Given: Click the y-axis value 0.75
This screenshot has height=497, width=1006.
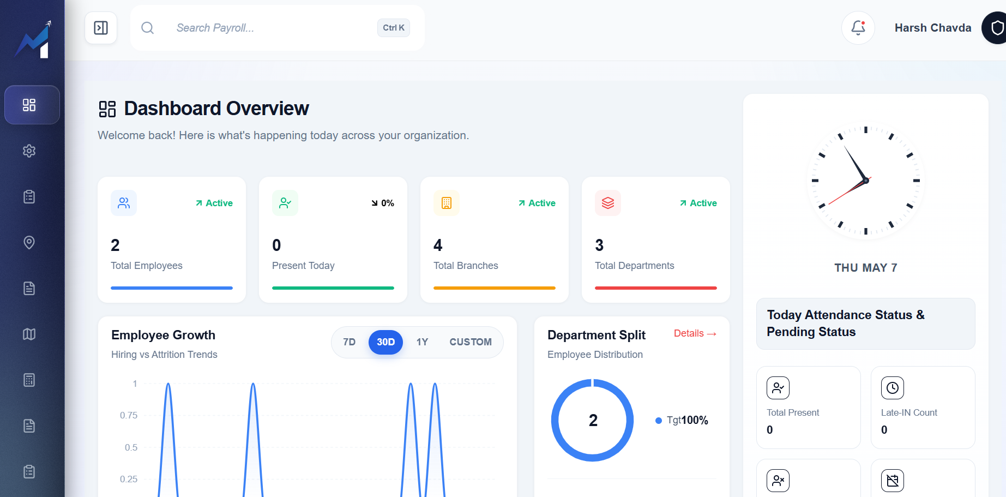Looking at the screenshot, I should click(129, 415).
